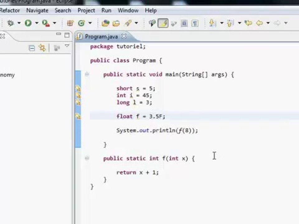
Task: Open the External Tools dropdown arrow
Action: coord(54,23)
